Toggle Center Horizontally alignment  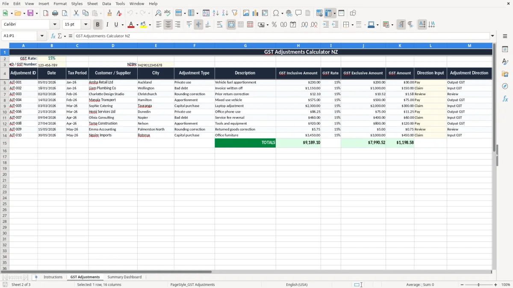coord(168,25)
